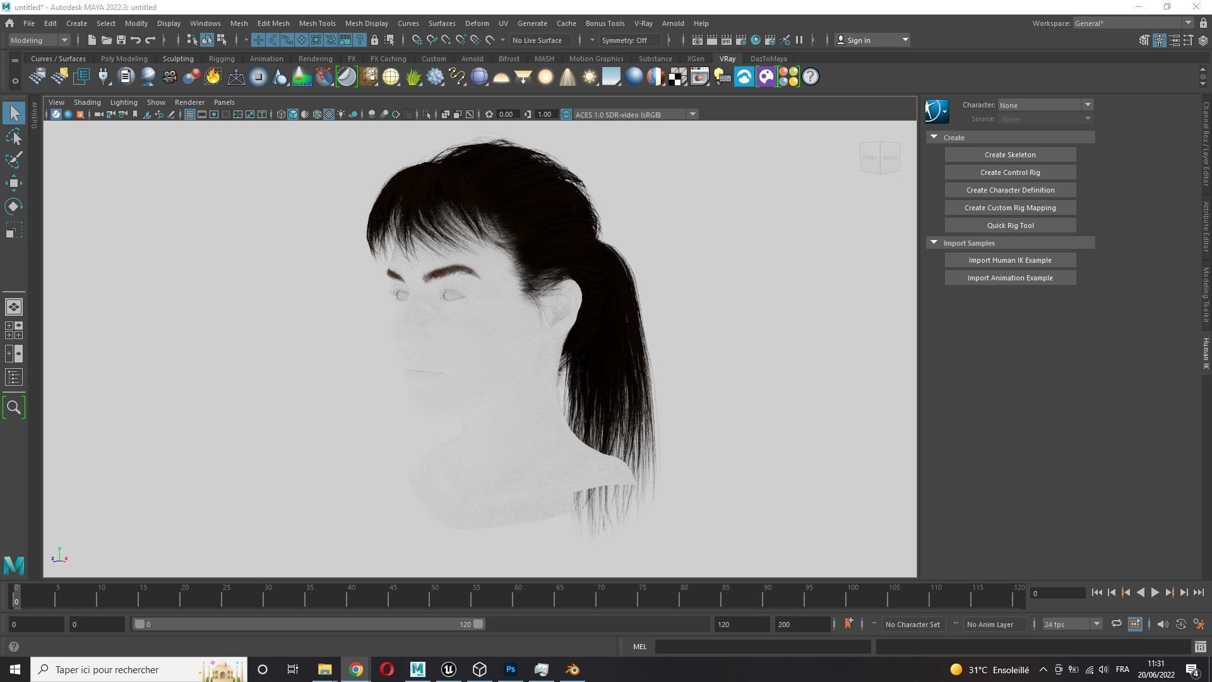Screen dimensions: 1212x682
Task: Open search with magnifier icon
Action: pyautogui.click(x=14, y=407)
